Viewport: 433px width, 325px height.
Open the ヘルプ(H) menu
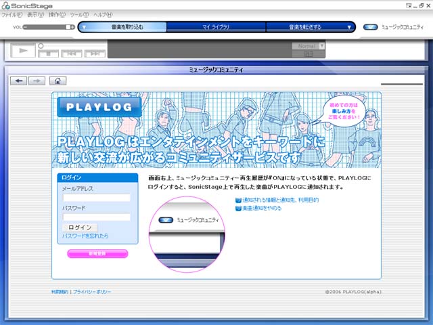coord(103,15)
